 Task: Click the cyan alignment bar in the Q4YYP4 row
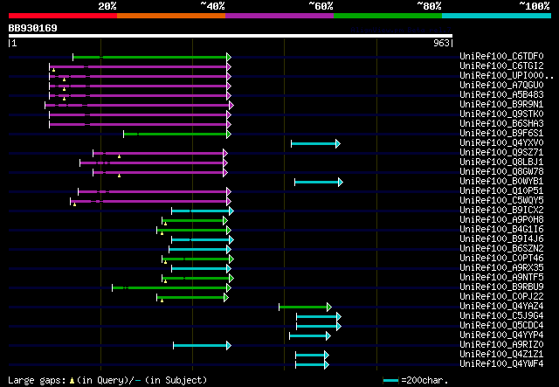(x=310, y=336)
